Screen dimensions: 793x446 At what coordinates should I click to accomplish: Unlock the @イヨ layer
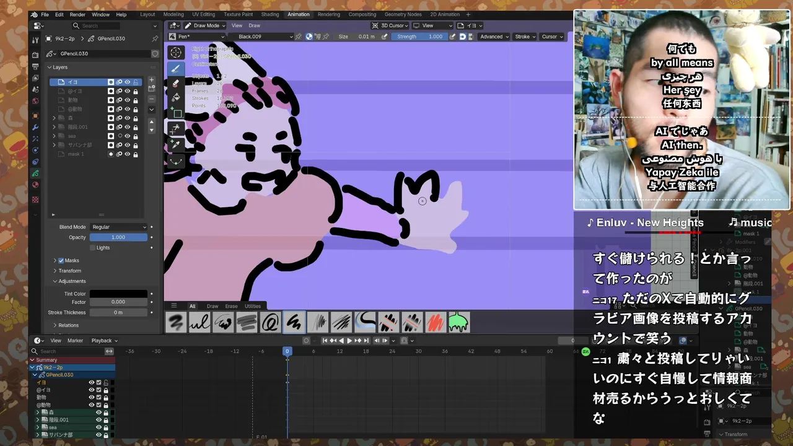(x=136, y=91)
